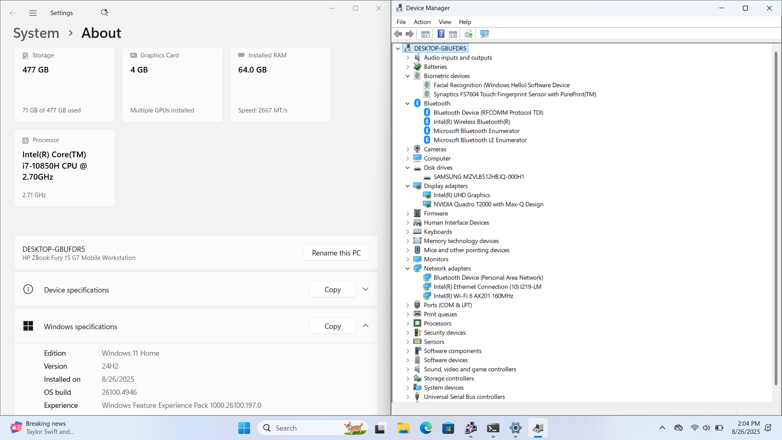
Task: Expand the Batteries category
Action: (408, 67)
